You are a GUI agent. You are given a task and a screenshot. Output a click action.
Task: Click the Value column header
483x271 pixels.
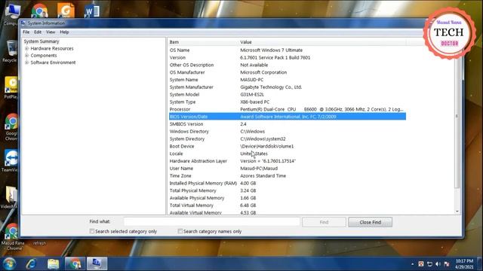pyautogui.click(x=322, y=42)
